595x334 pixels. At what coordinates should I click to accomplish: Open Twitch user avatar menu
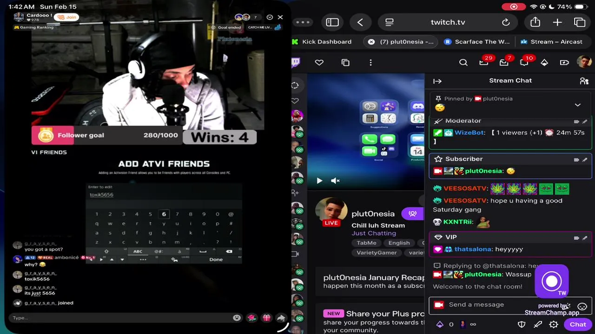pyautogui.click(x=584, y=62)
